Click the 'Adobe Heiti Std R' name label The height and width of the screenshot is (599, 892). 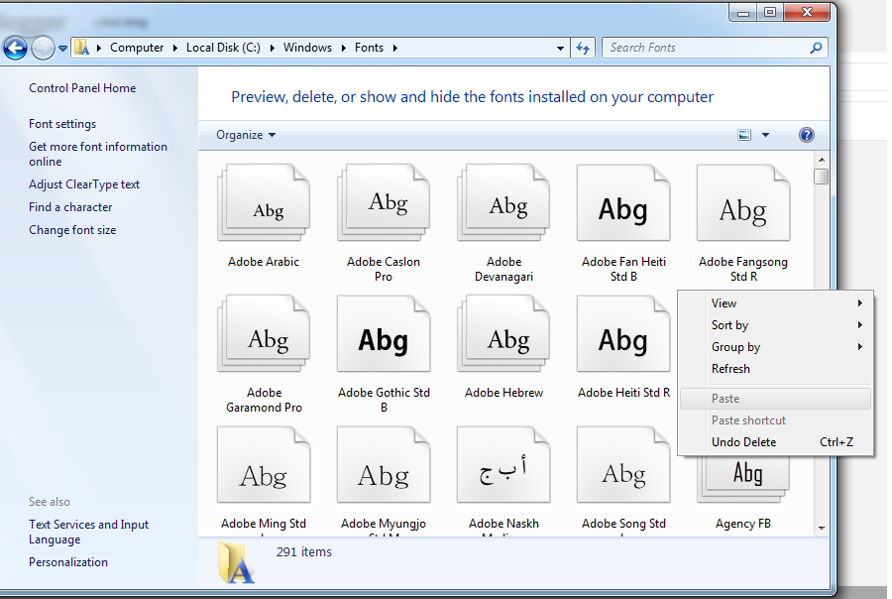tap(623, 393)
